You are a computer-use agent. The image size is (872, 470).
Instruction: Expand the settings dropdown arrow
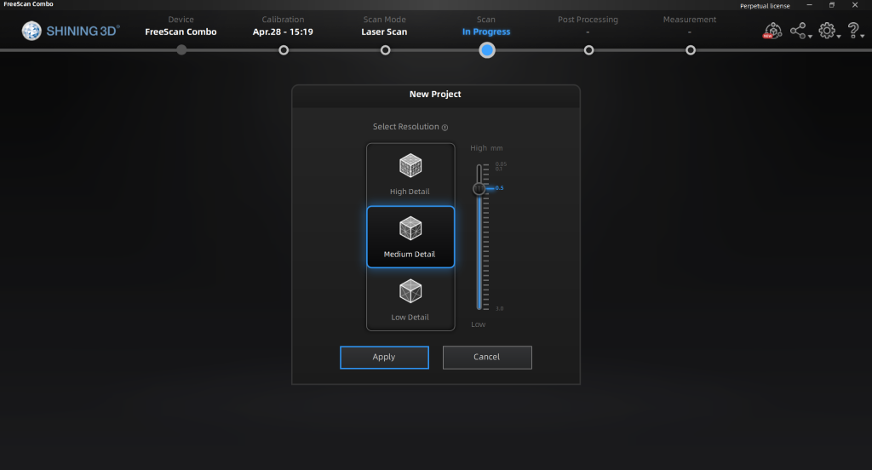tap(839, 37)
